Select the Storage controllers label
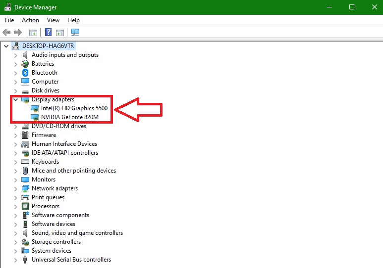 point(56,242)
